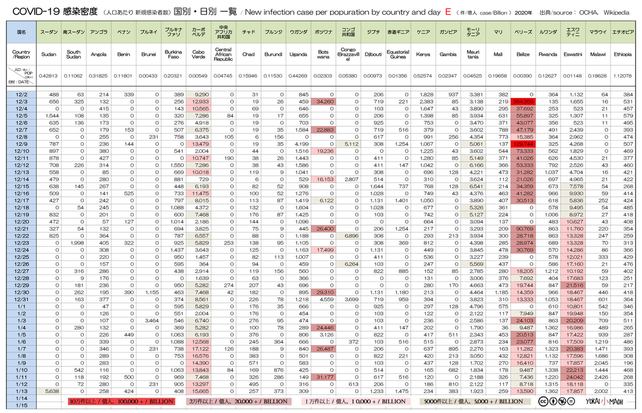
Task: Click the 12/25 date row label
Action: point(22,257)
